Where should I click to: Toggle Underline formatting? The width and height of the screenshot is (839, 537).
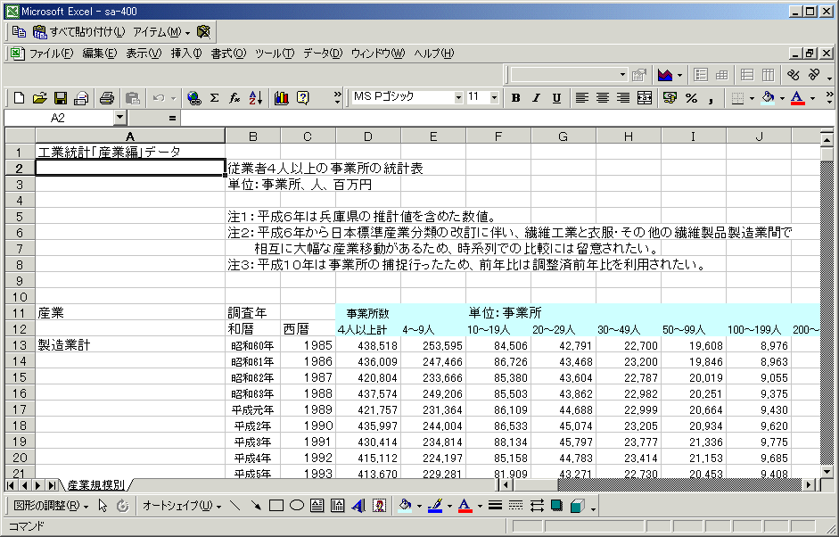click(556, 98)
